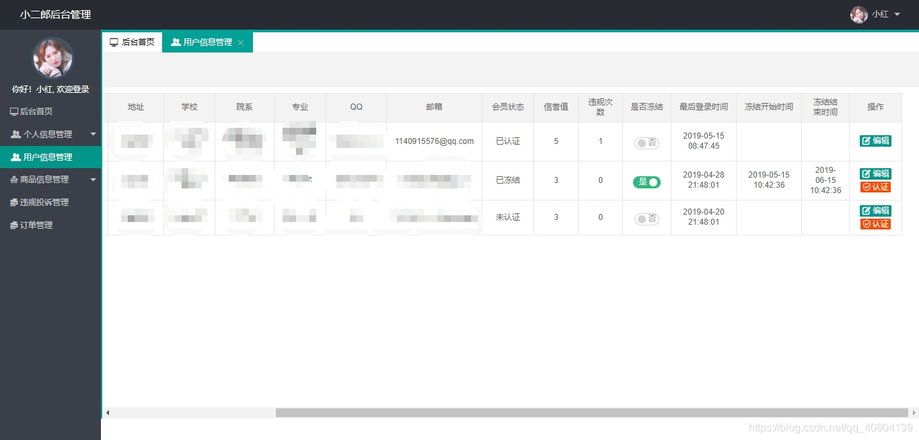Click the 冻结开始时间 column header
Screen dimensions: 919x440
[x=769, y=107]
